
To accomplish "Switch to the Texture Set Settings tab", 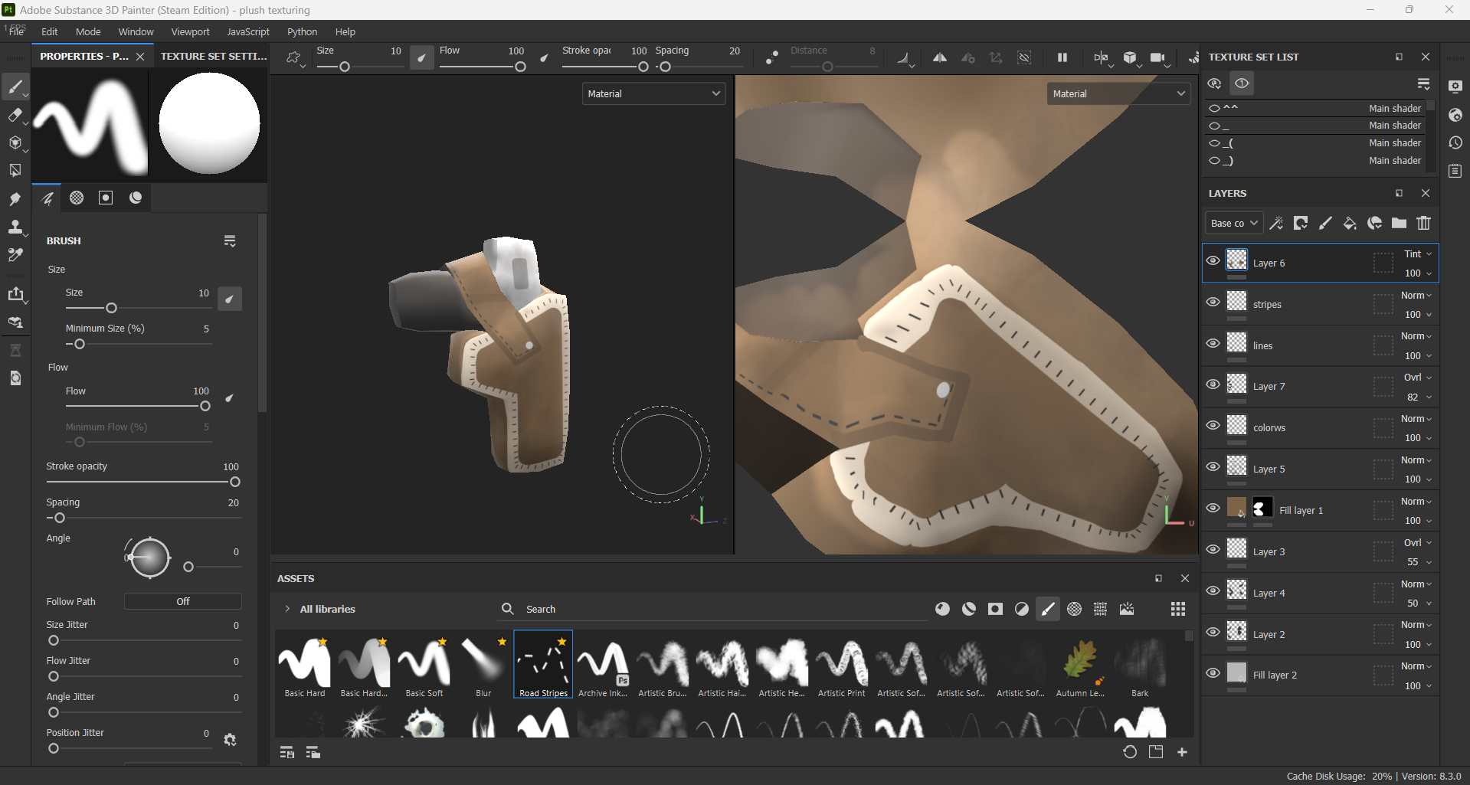I will 213,56.
